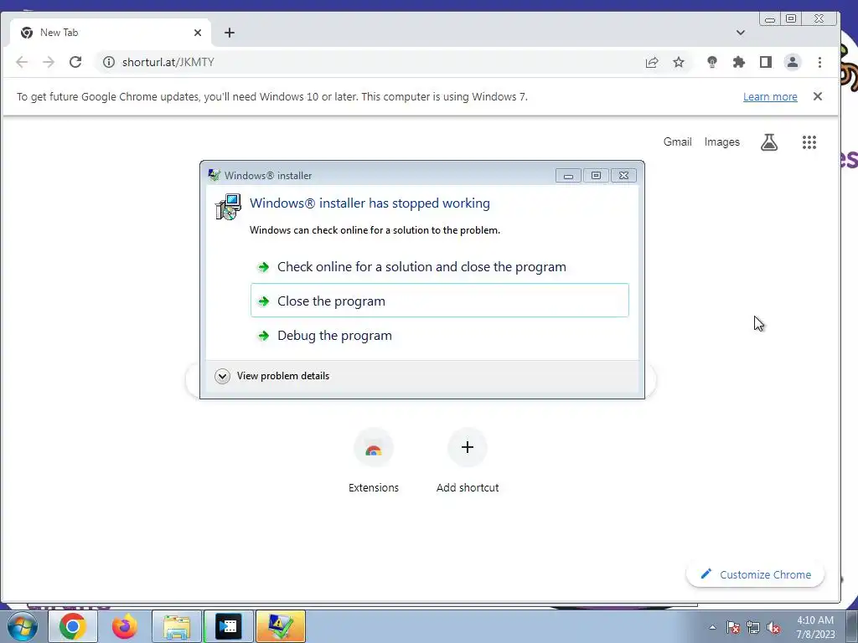Click the Windows installer title bar icon
Image resolution: width=858 pixels, height=643 pixels.
tap(214, 176)
